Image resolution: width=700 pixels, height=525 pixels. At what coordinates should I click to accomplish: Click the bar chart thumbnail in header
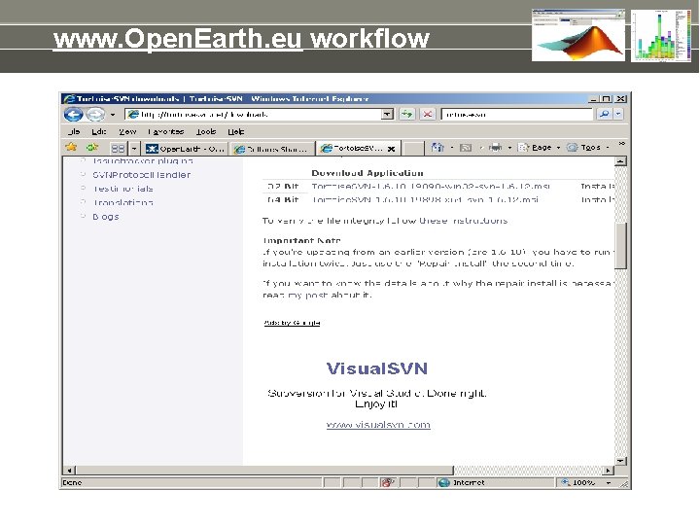click(661, 36)
